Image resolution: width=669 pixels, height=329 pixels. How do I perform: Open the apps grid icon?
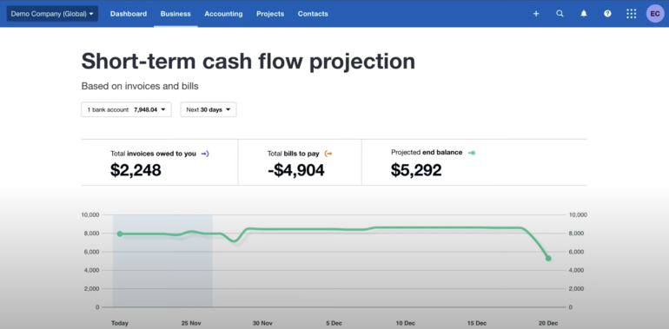coord(631,14)
